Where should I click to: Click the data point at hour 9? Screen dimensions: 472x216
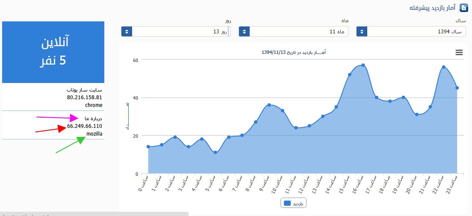tap(269, 105)
